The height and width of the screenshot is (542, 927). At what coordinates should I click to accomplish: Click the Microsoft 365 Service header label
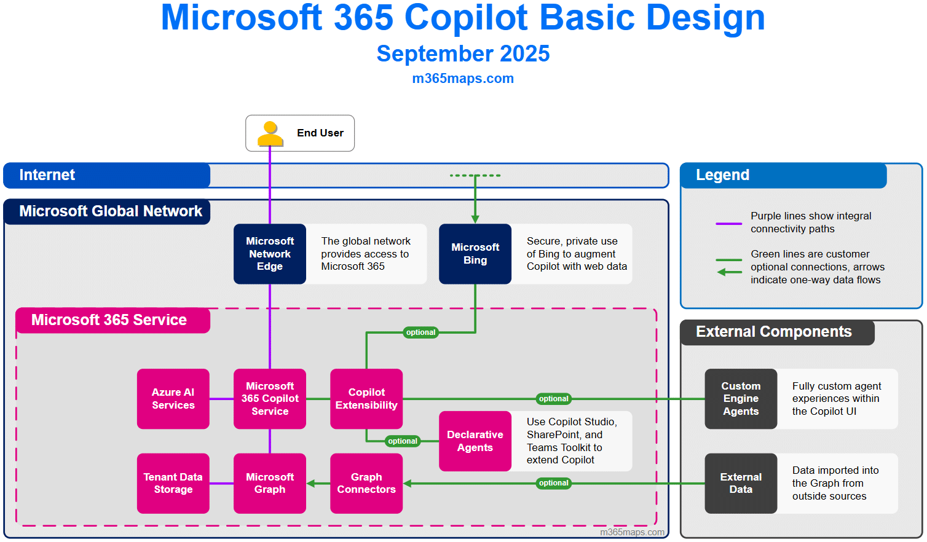tap(109, 320)
